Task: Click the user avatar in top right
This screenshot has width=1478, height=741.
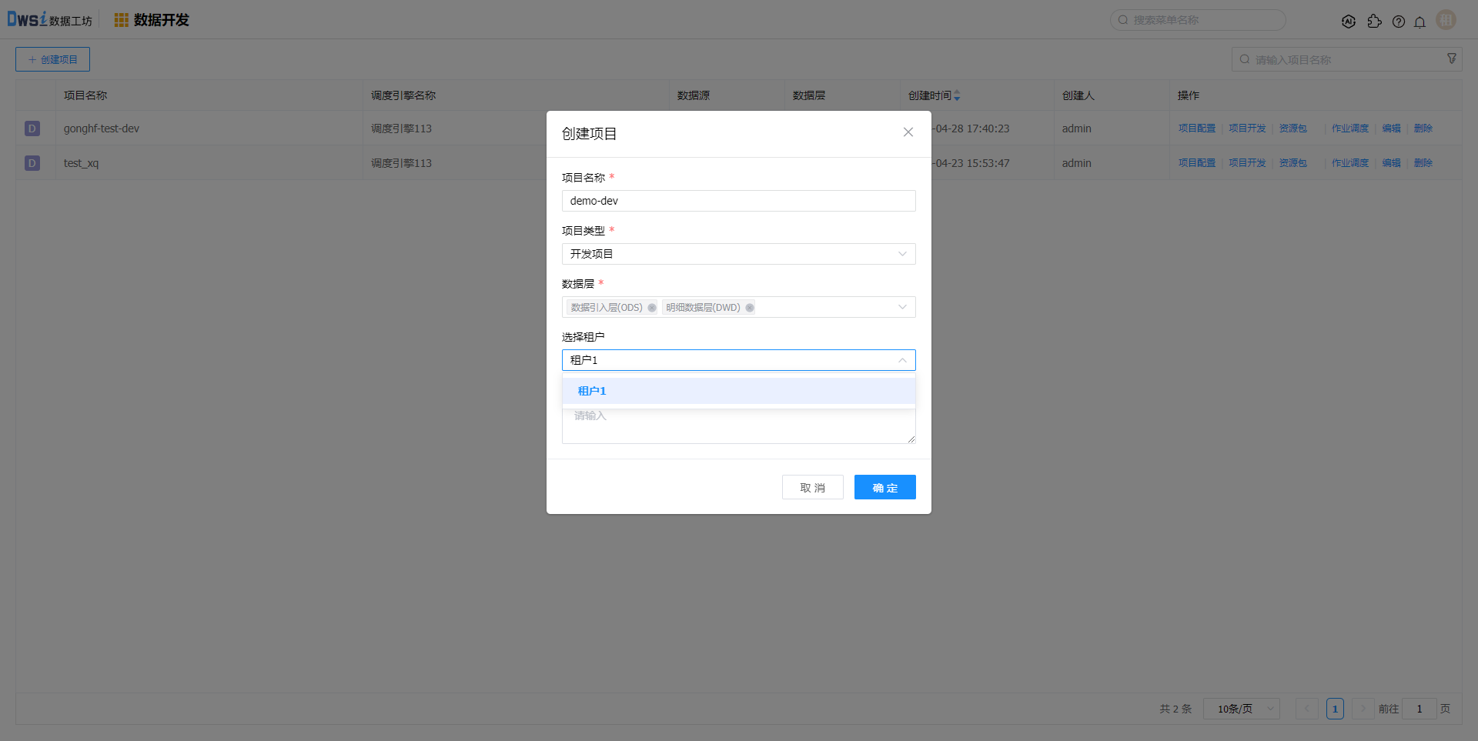Action: [1446, 20]
